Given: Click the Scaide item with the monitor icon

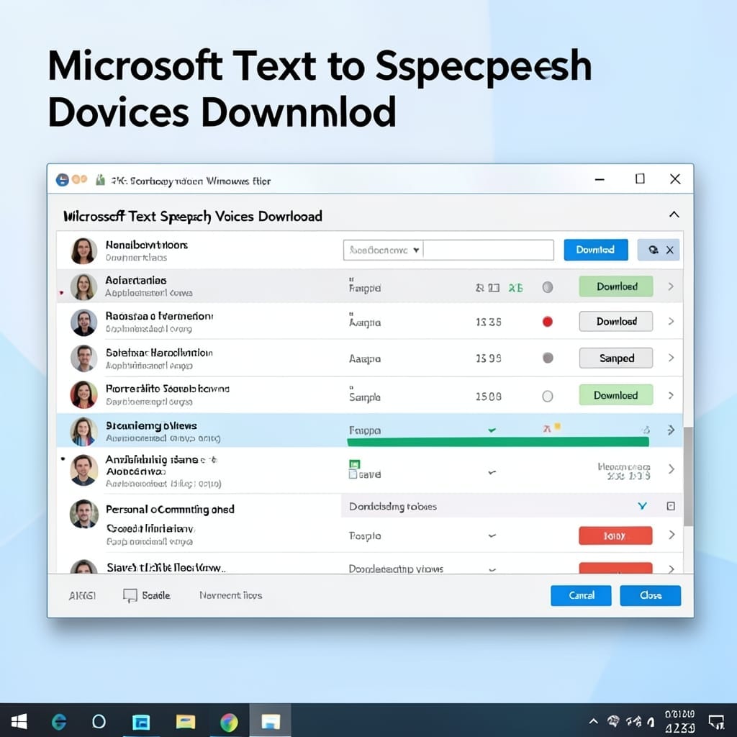Looking at the screenshot, I should (146, 595).
